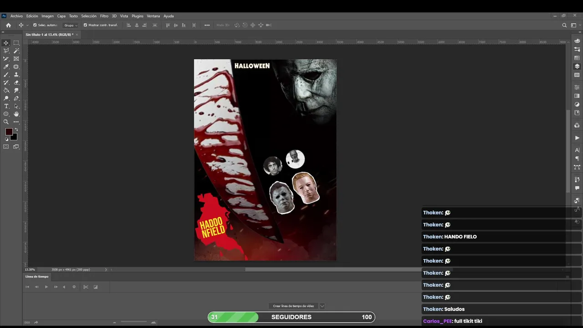The height and width of the screenshot is (328, 583).
Task: Select the History Brush tool
Action: click(x=6, y=82)
